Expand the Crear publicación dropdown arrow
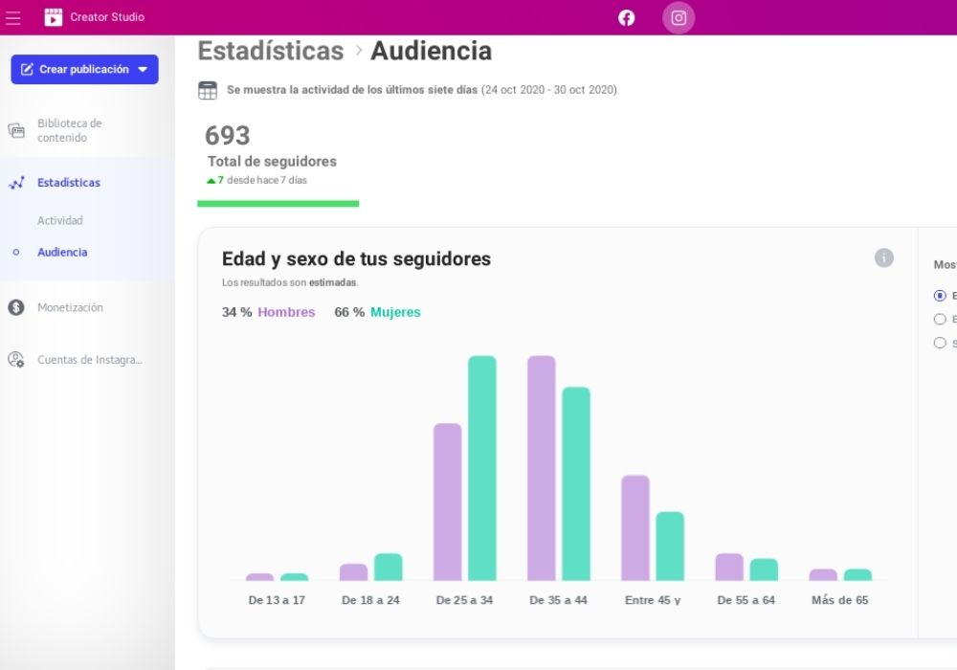The image size is (957, 670). pyautogui.click(x=143, y=70)
